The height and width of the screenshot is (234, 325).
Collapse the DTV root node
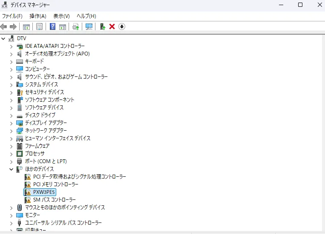click(4, 38)
